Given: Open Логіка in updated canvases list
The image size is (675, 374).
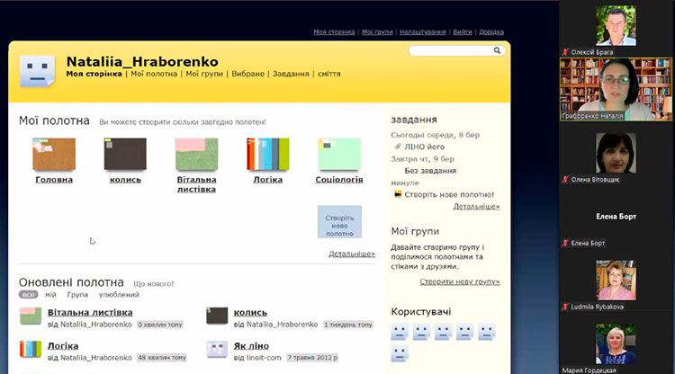Looking at the screenshot, I should [63, 346].
